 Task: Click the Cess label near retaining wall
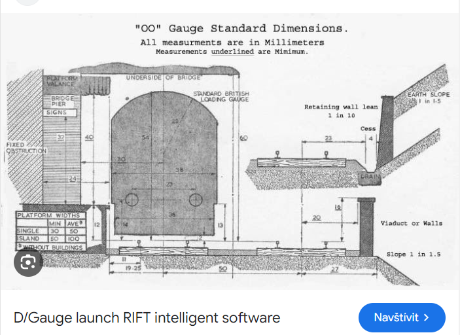tap(368, 129)
